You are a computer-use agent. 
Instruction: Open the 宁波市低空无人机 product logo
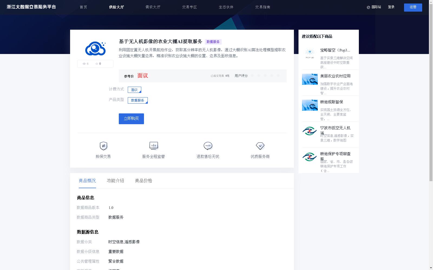pos(310,131)
